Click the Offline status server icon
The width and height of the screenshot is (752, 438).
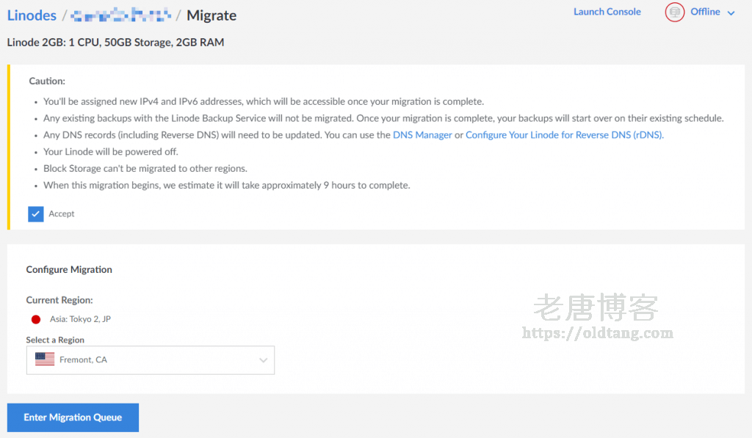tap(674, 12)
